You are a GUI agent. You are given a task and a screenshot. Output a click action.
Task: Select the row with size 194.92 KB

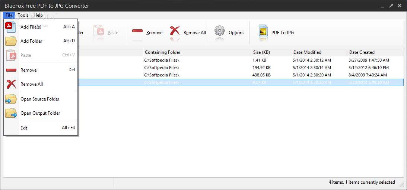[203, 68]
